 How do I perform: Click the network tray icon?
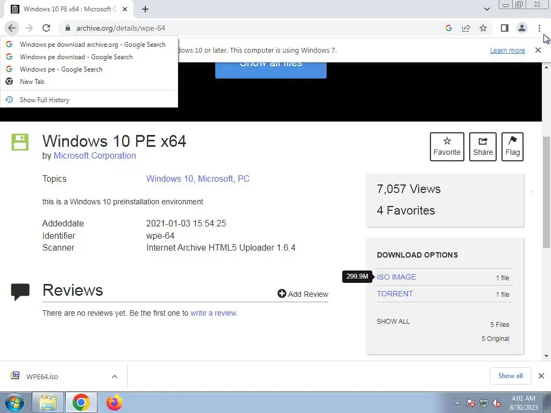484,403
